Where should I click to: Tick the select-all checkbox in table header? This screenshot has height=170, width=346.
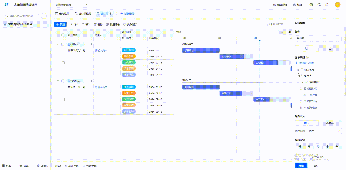coord(63,35)
